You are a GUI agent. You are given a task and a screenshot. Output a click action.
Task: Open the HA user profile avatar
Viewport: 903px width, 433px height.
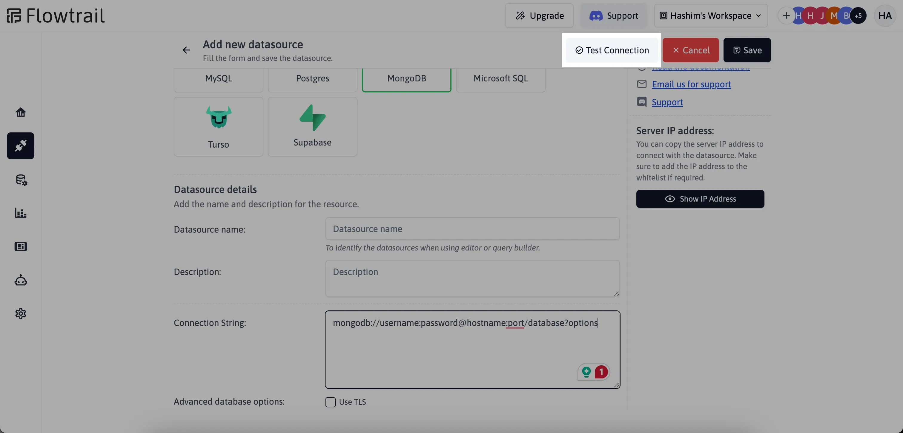tap(885, 16)
